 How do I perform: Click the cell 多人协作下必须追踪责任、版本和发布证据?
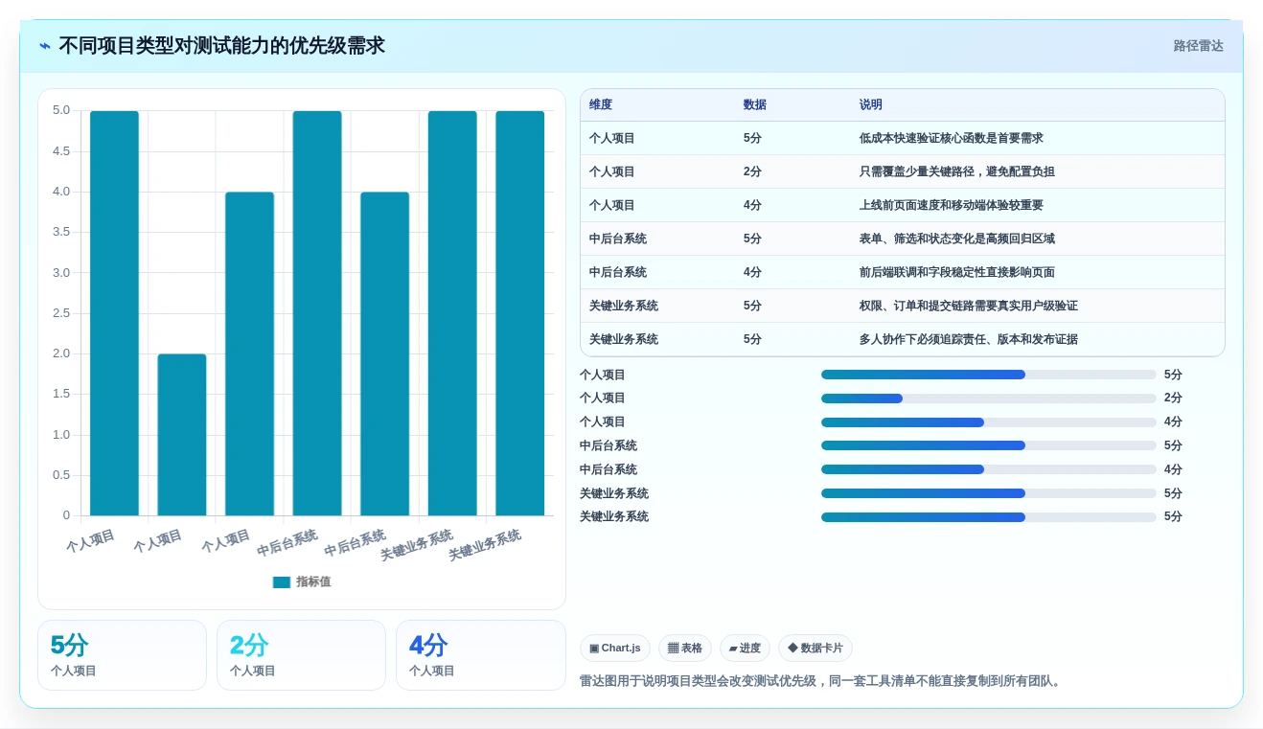click(x=969, y=339)
